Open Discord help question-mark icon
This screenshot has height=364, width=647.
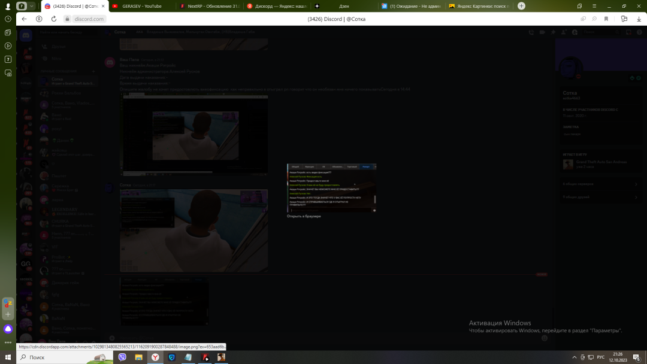click(x=639, y=32)
